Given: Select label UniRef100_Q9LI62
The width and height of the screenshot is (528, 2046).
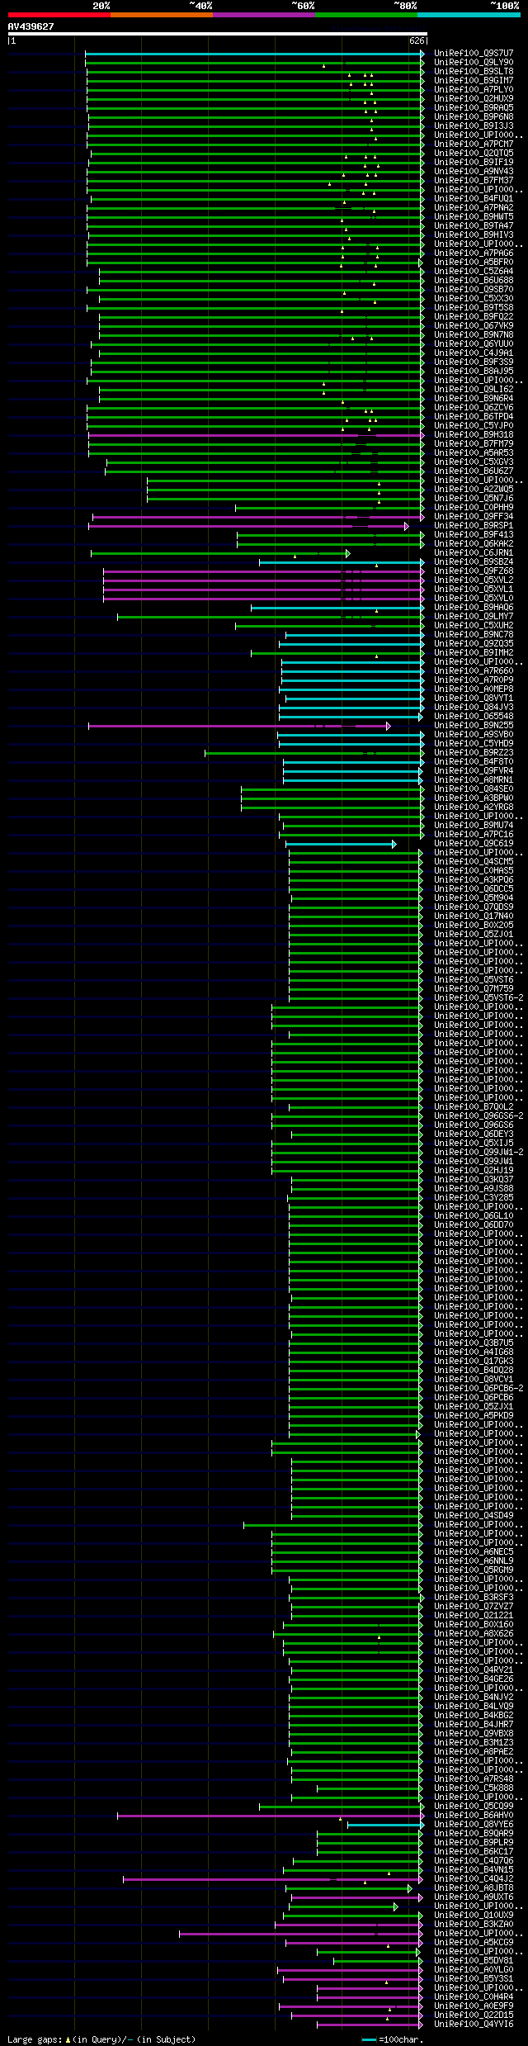Looking at the screenshot, I should 474,390.
